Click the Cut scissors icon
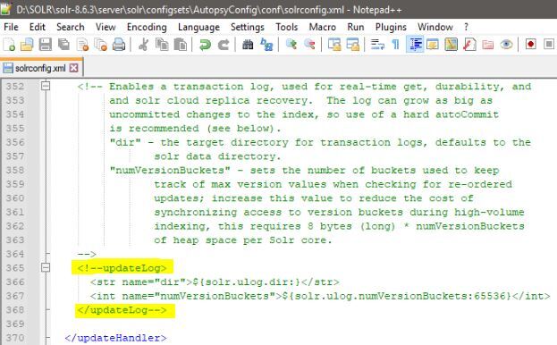Image resolution: width=557 pixels, height=345 pixels. coord(144,45)
